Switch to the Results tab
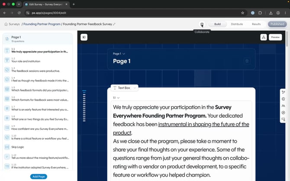The width and height of the screenshot is (290, 181). (256, 24)
